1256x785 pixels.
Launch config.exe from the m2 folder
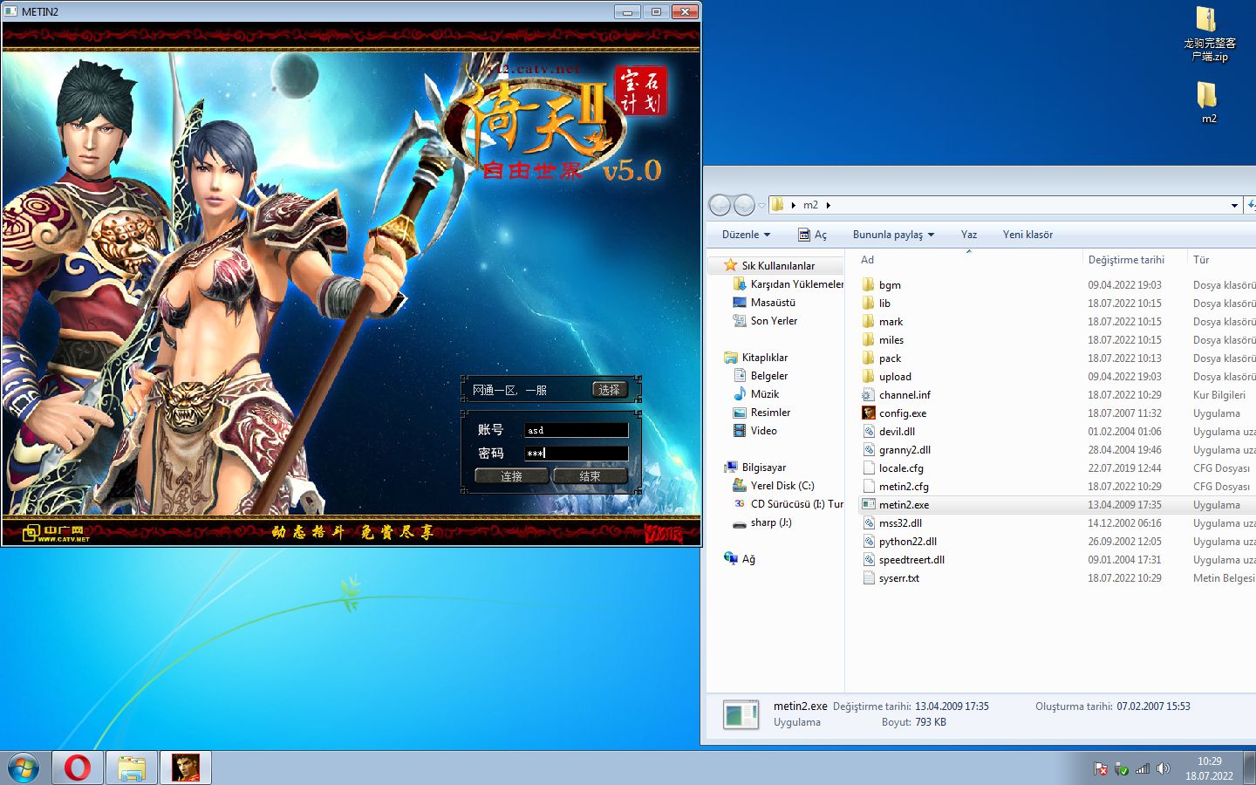click(902, 413)
